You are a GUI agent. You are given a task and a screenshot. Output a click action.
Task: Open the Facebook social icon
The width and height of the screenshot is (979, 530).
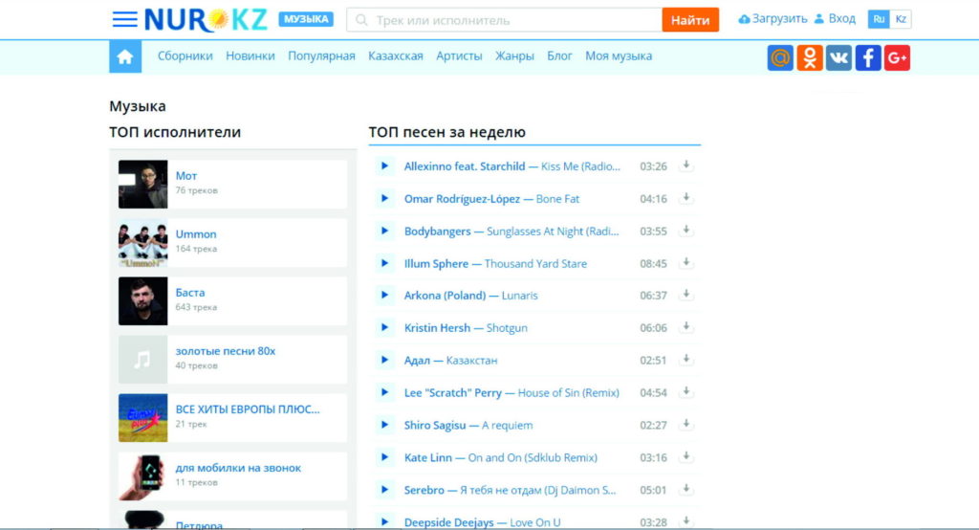868,57
